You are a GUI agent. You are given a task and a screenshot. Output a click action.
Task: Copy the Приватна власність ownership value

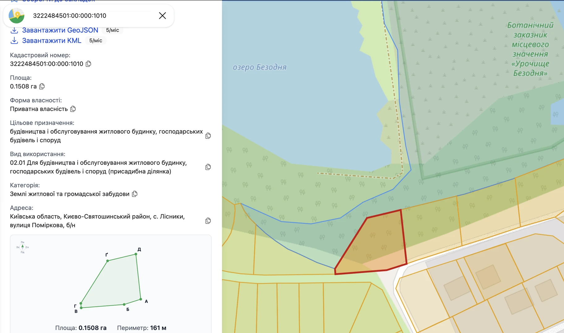(73, 109)
